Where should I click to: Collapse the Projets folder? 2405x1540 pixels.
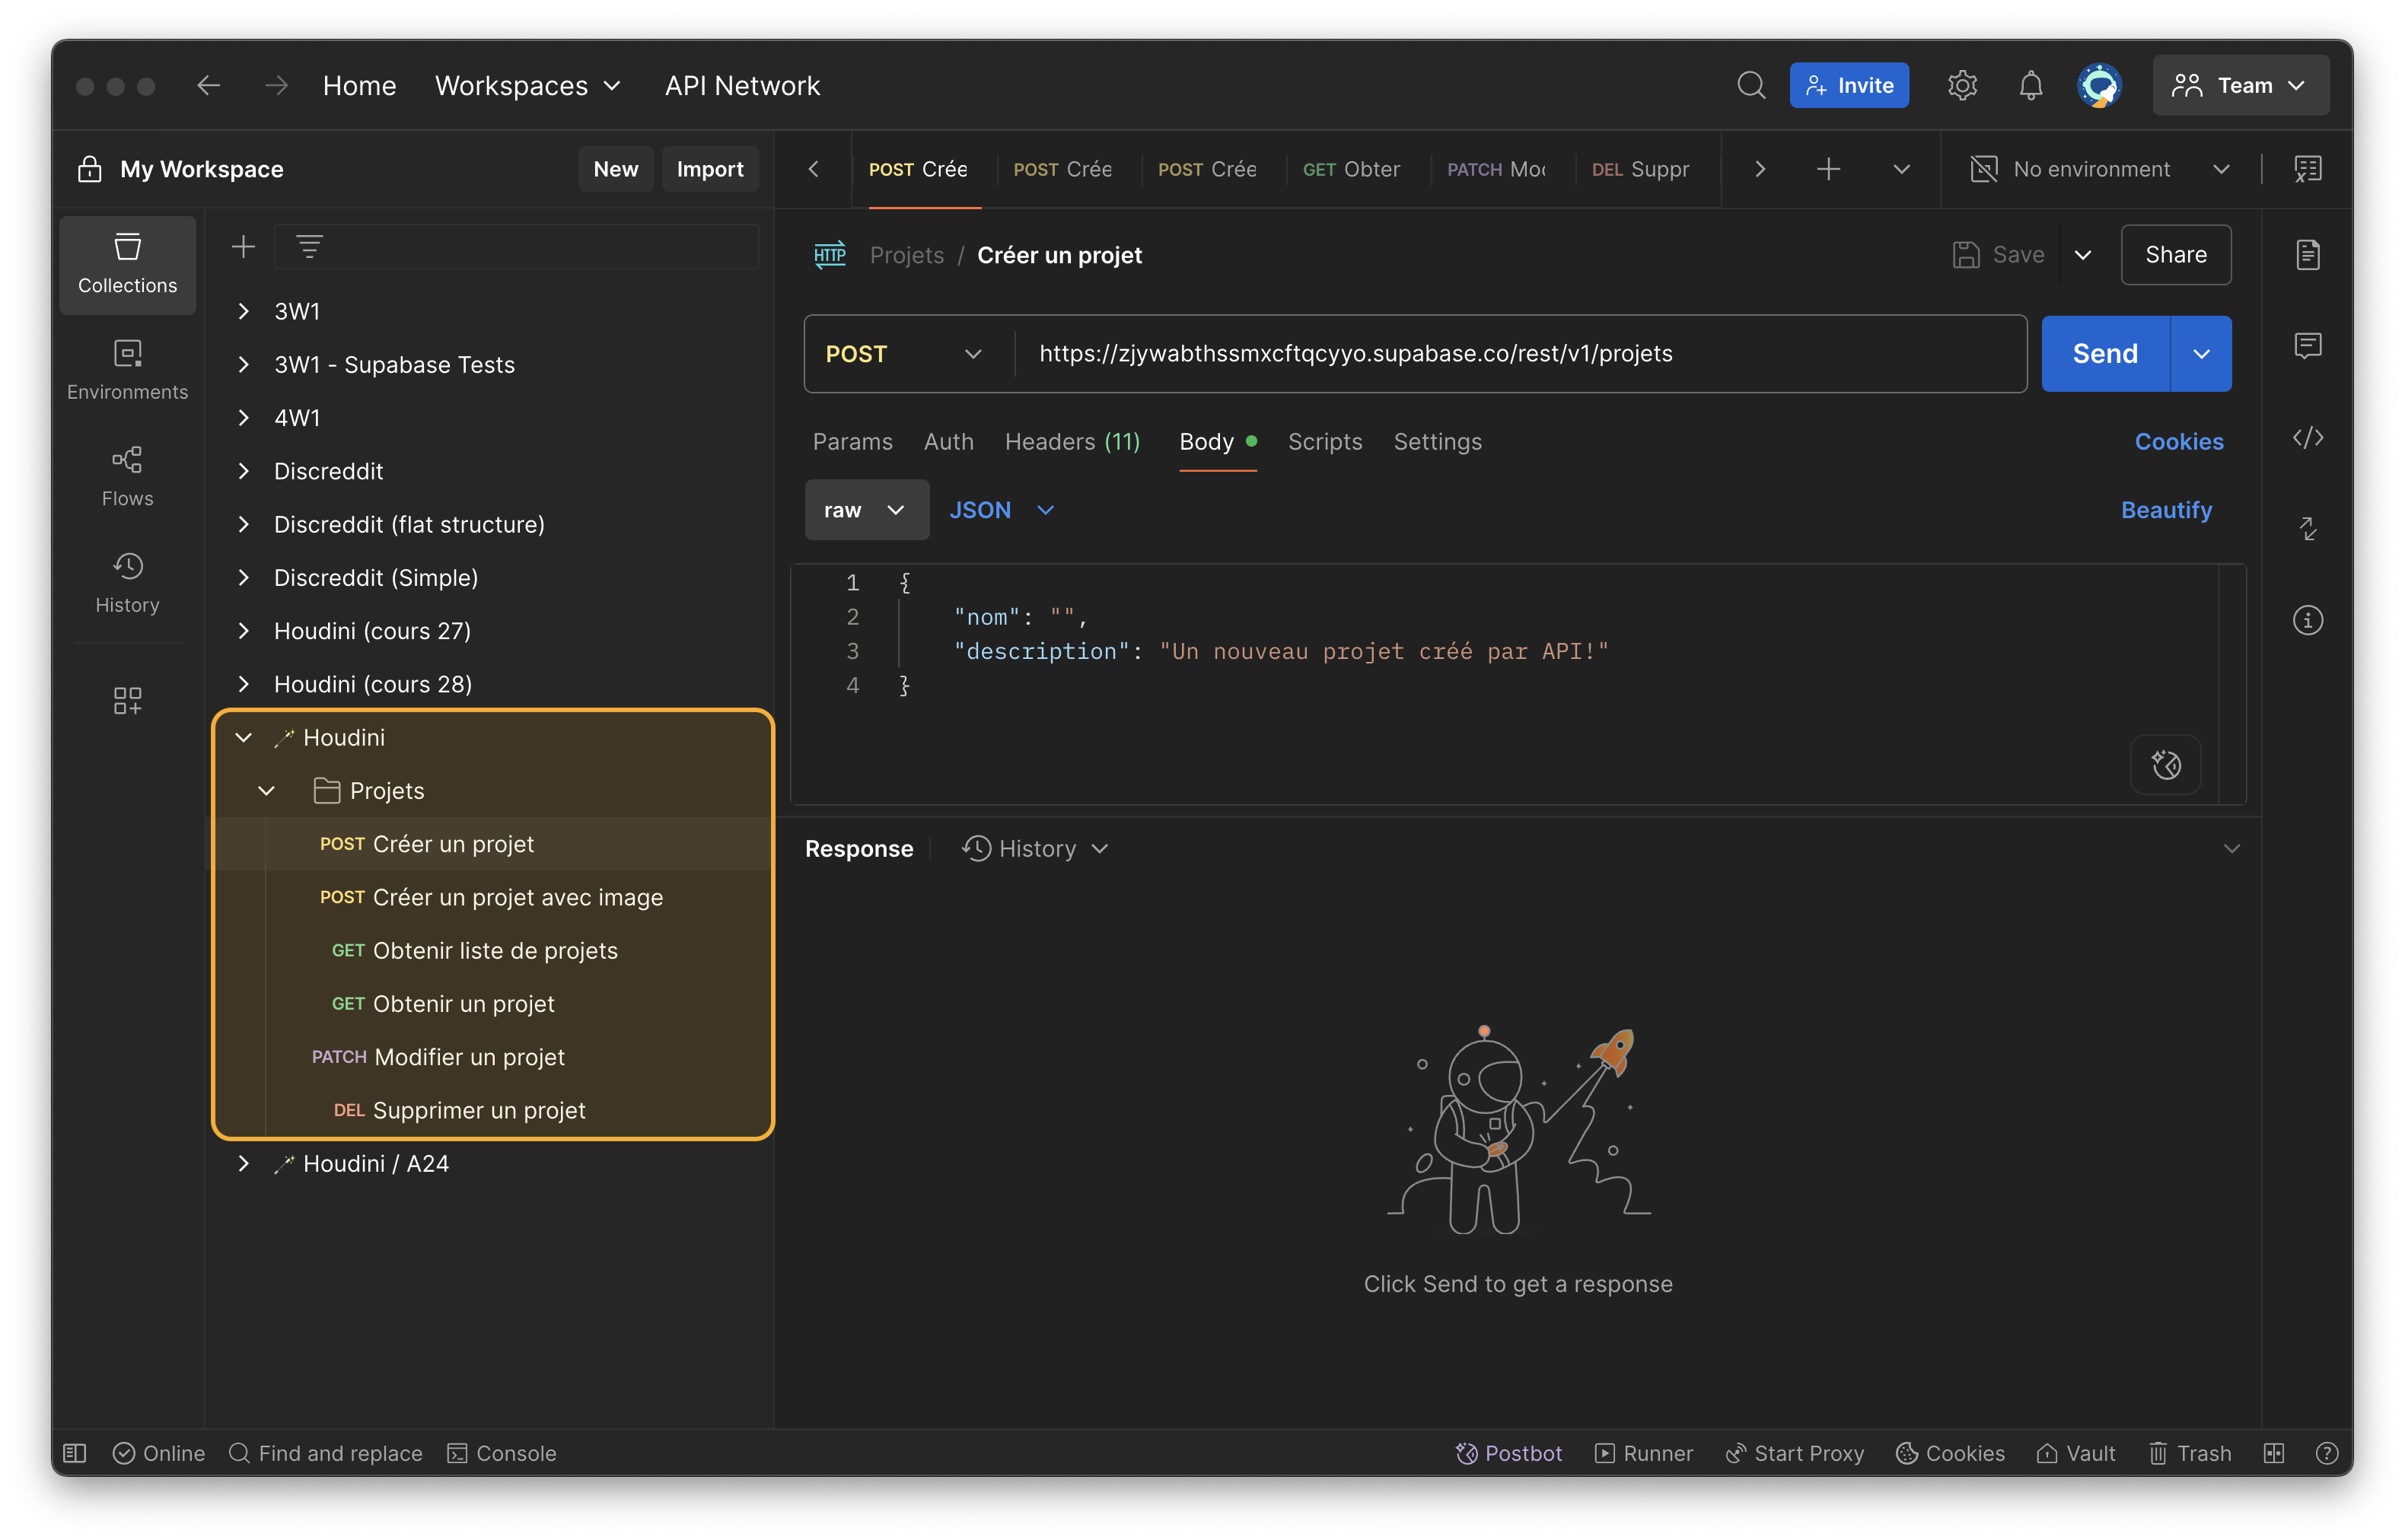(266, 790)
